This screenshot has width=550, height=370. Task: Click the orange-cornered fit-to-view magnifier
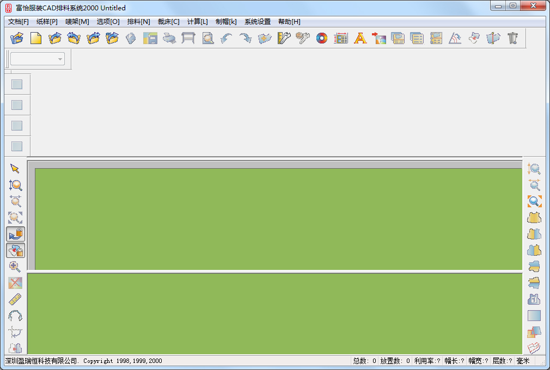[x=534, y=201]
